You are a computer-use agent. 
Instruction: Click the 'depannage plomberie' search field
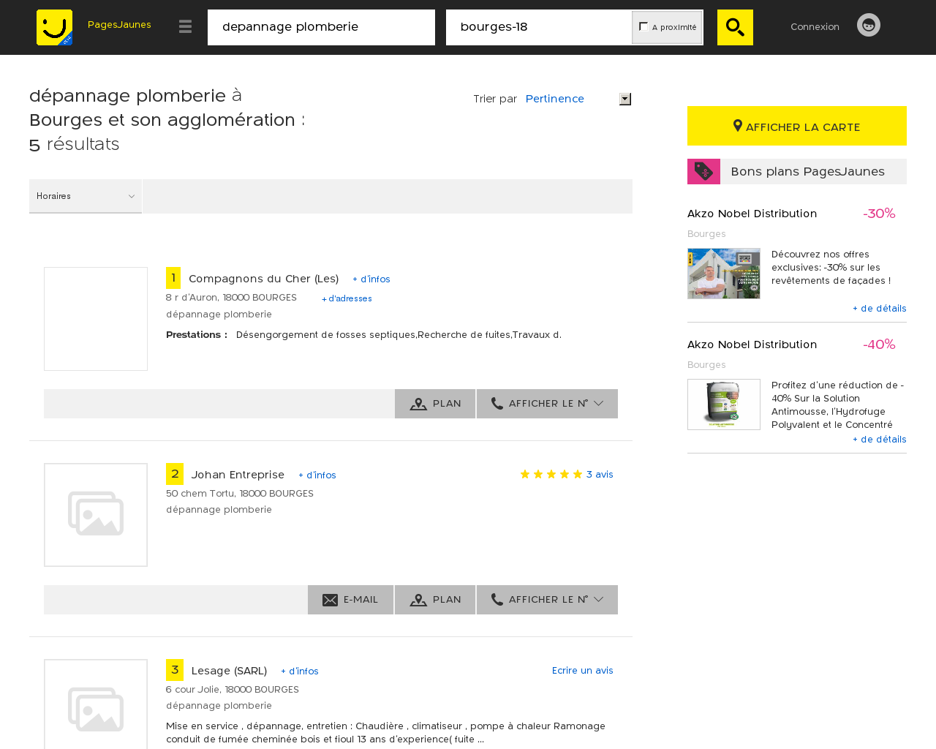point(321,27)
